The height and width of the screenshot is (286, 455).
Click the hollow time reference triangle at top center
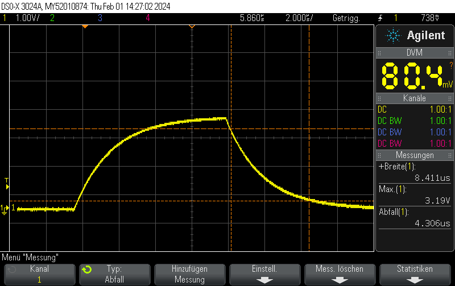click(192, 27)
